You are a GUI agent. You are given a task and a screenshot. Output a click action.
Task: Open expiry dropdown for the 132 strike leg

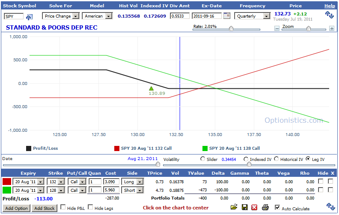coord(29,182)
